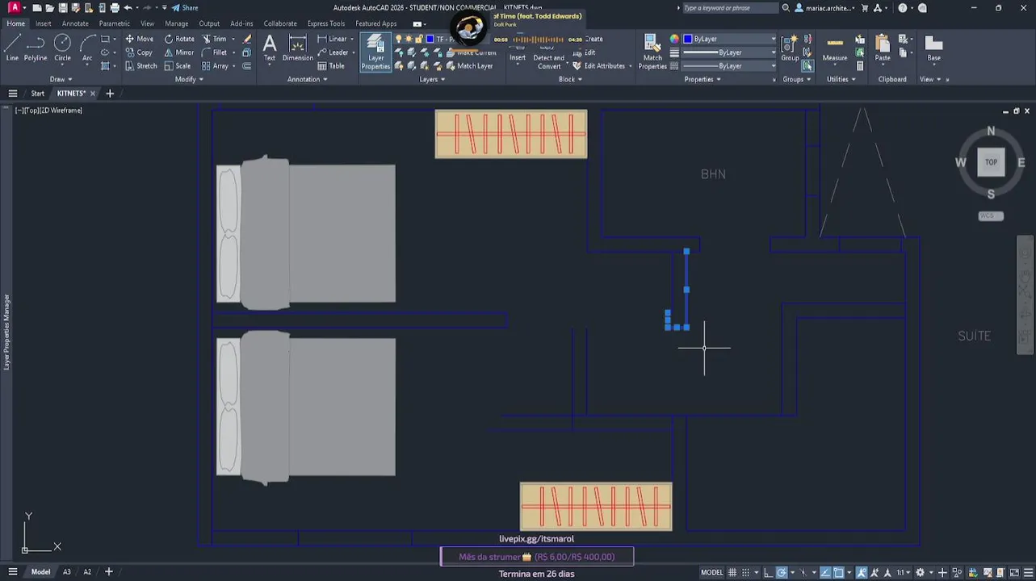1036x581 pixels.
Task: Select the Line drawing tool
Action: point(12,48)
